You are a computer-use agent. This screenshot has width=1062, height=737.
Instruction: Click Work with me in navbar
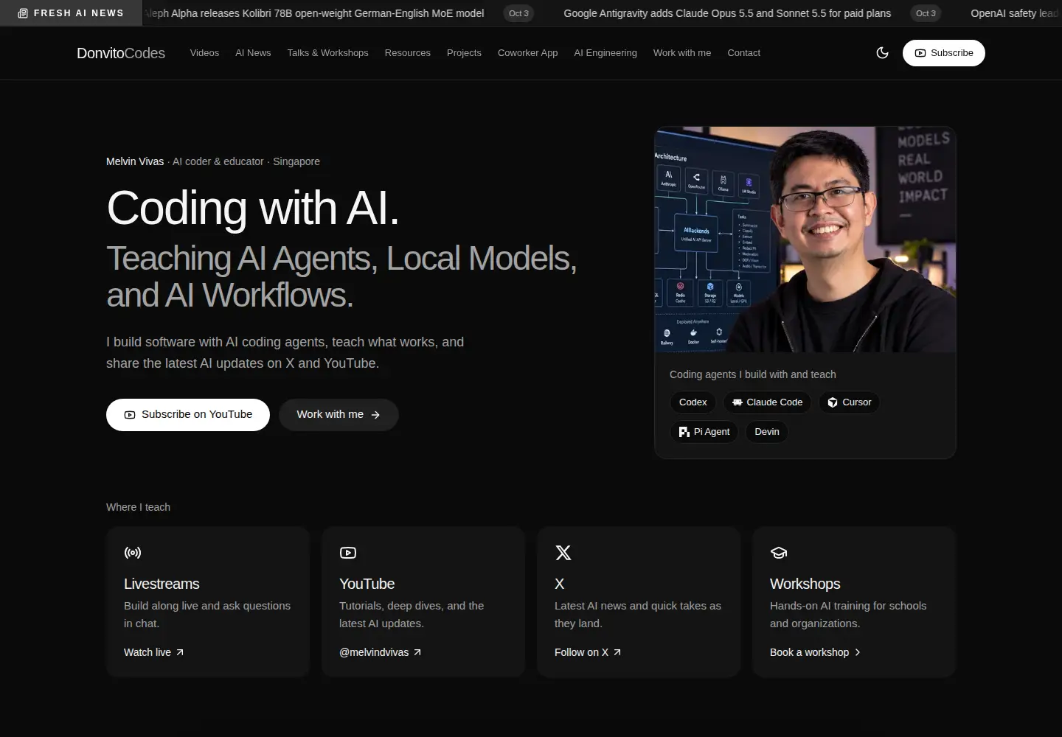682,53
